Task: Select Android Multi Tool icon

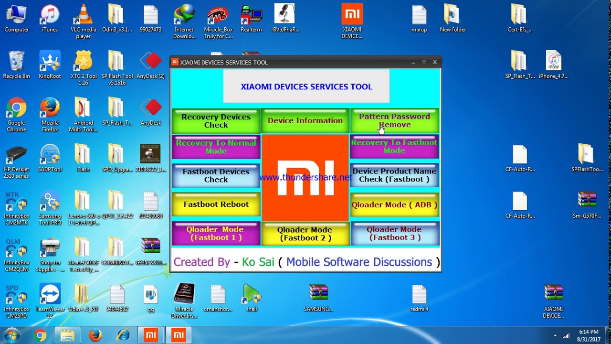Action: 83,115
